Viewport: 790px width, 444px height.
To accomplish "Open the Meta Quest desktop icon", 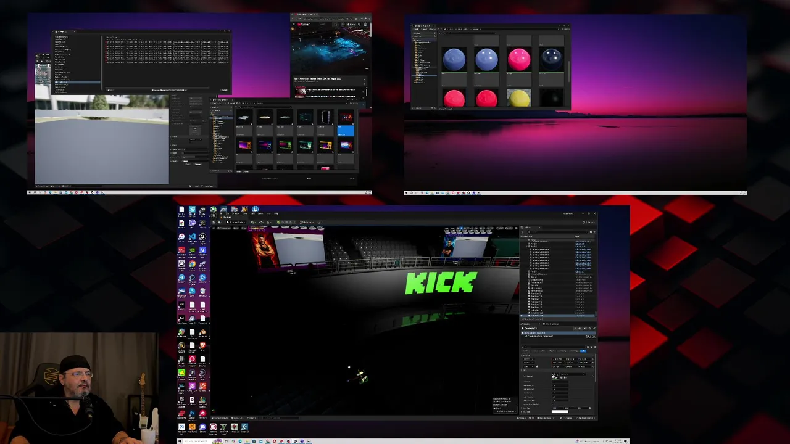I will point(181,427).
